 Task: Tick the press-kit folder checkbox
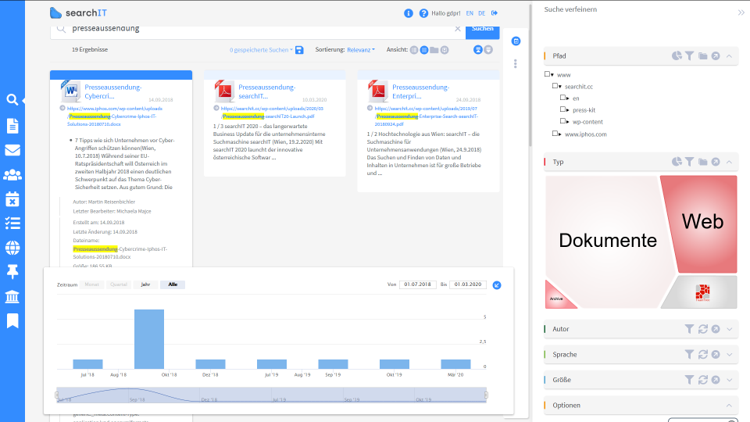(563, 109)
